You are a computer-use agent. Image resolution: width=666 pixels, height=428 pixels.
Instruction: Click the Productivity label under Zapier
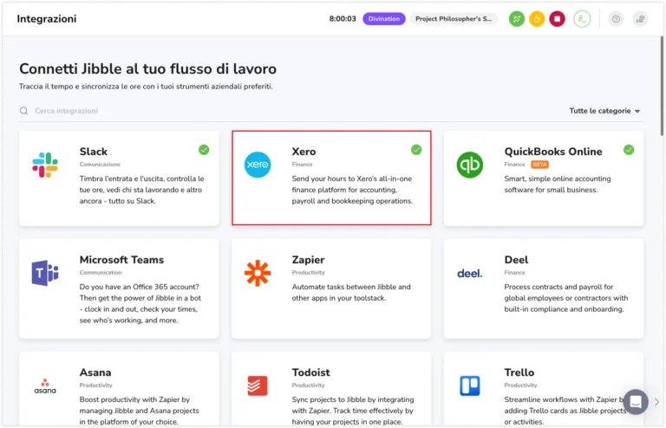tap(309, 272)
